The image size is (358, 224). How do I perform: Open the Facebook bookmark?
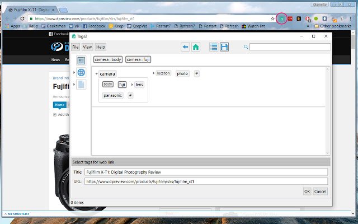coord(95,26)
